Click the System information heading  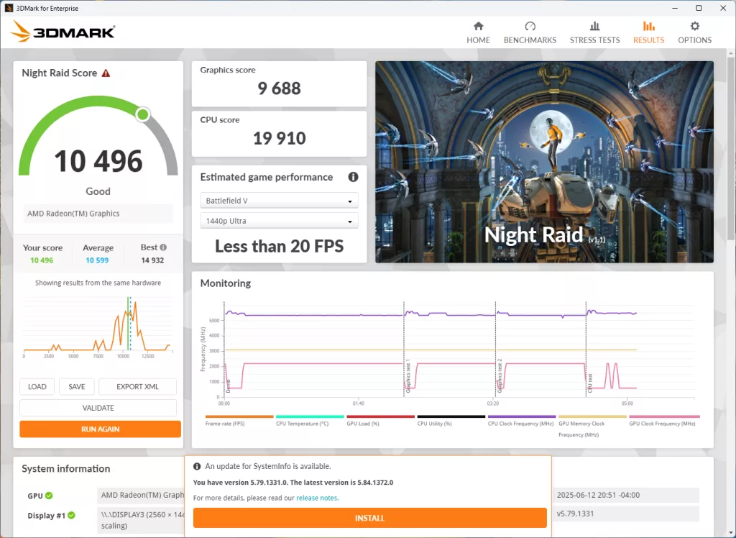[x=65, y=469]
